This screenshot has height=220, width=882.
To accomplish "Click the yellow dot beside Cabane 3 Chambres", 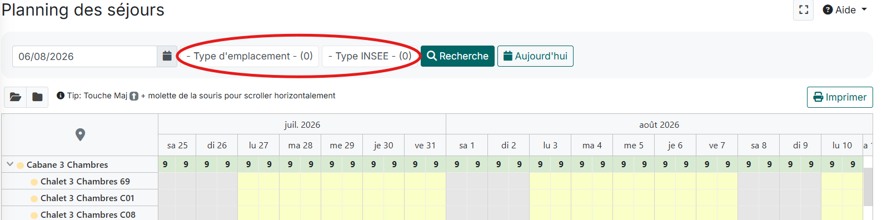I will click(21, 165).
